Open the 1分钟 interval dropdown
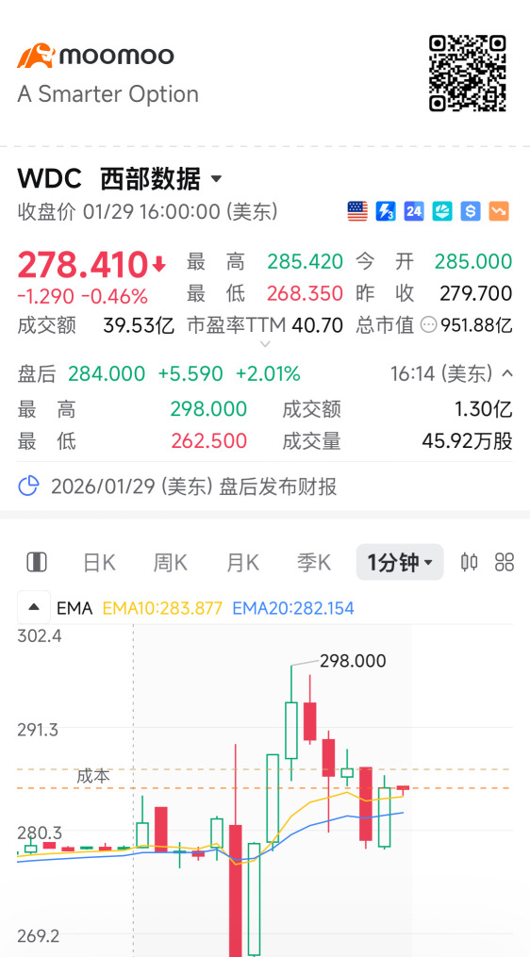This screenshot has width=530, height=957. click(x=400, y=562)
